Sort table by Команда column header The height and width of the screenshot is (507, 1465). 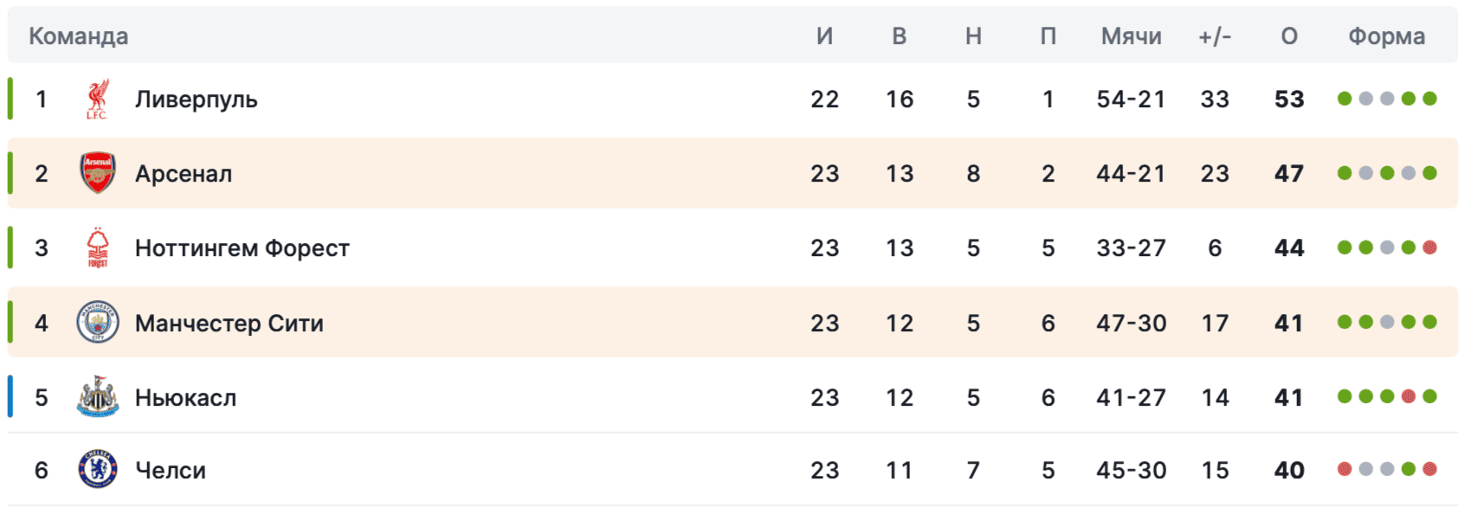tap(79, 36)
